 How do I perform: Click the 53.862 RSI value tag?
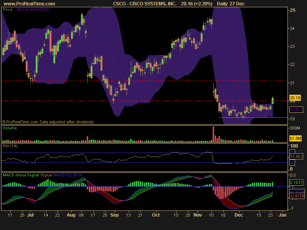(296, 156)
